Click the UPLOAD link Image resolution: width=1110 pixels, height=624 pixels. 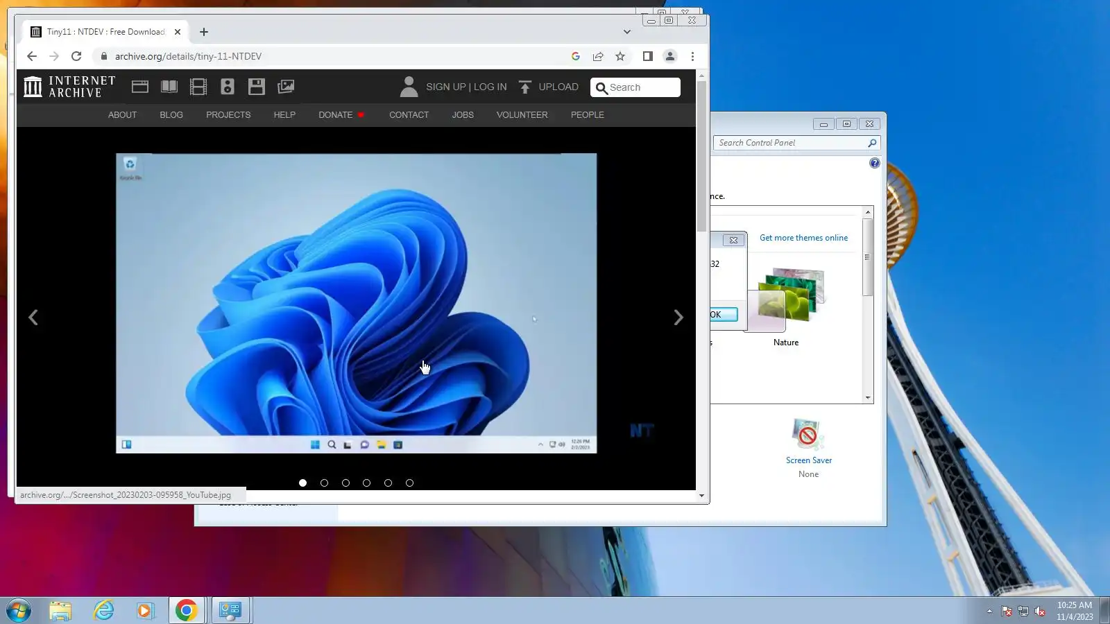pyautogui.click(x=558, y=87)
